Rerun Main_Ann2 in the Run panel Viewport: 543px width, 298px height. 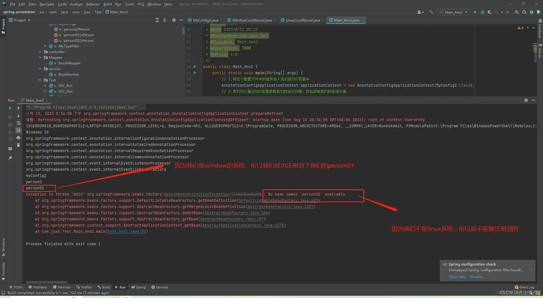(x=10, y=108)
